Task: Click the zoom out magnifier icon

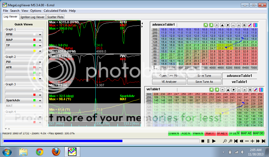Action: pos(225,141)
